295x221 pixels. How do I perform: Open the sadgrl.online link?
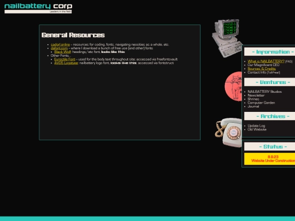tap(60, 45)
